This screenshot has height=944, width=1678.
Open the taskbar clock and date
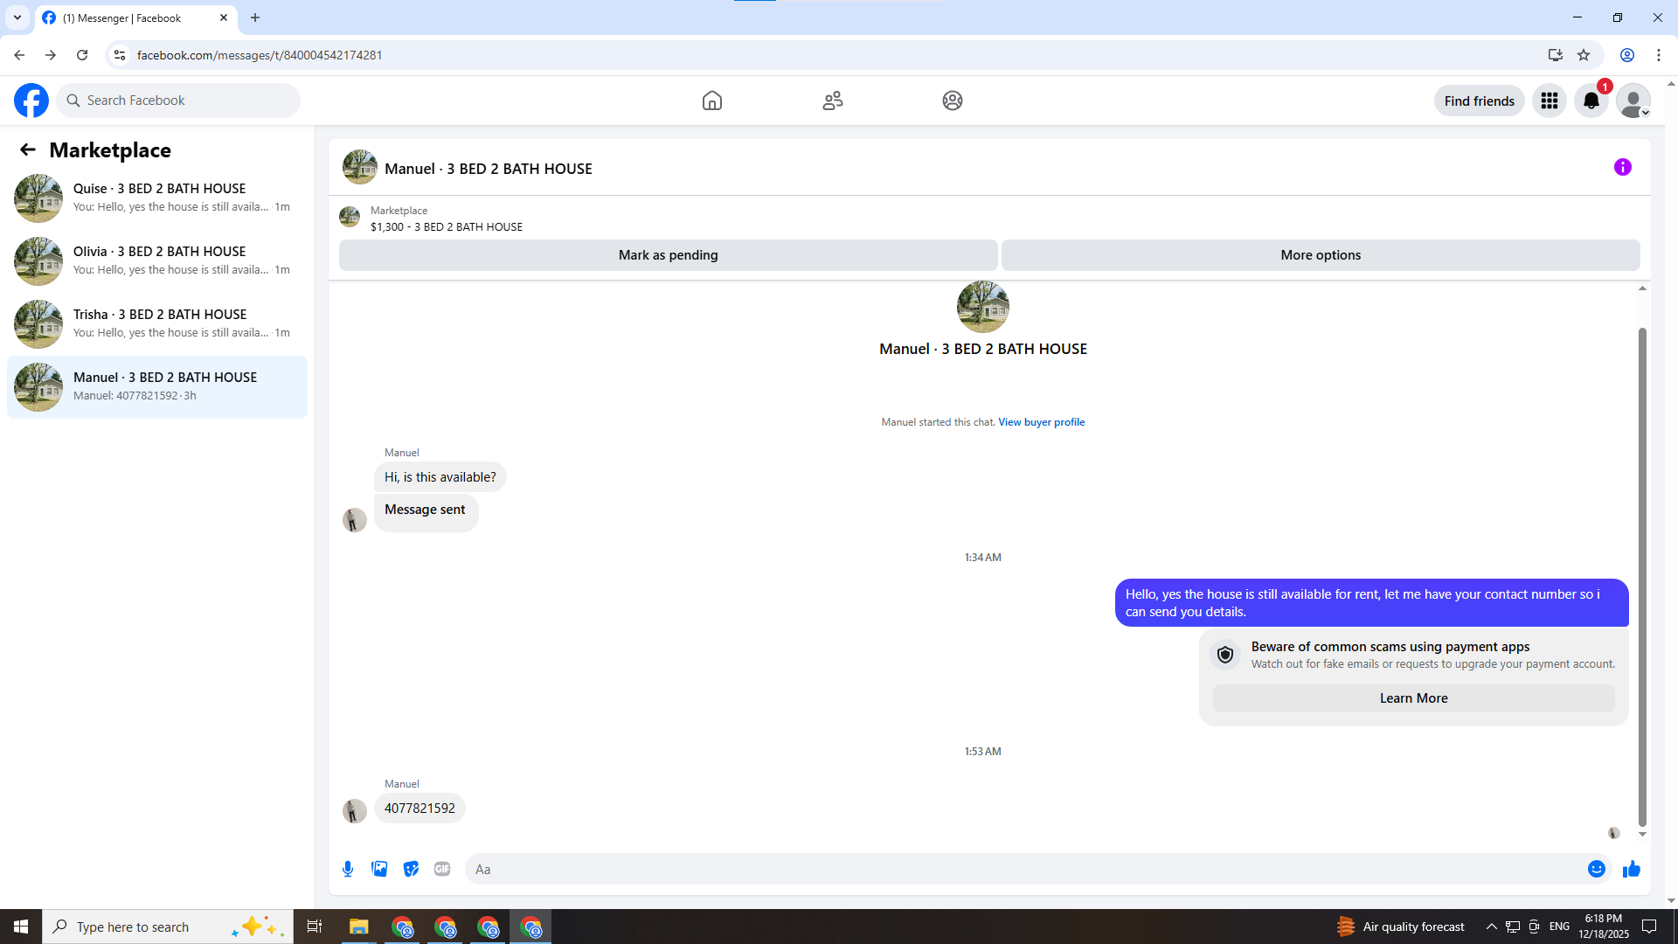pyautogui.click(x=1604, y=927)
